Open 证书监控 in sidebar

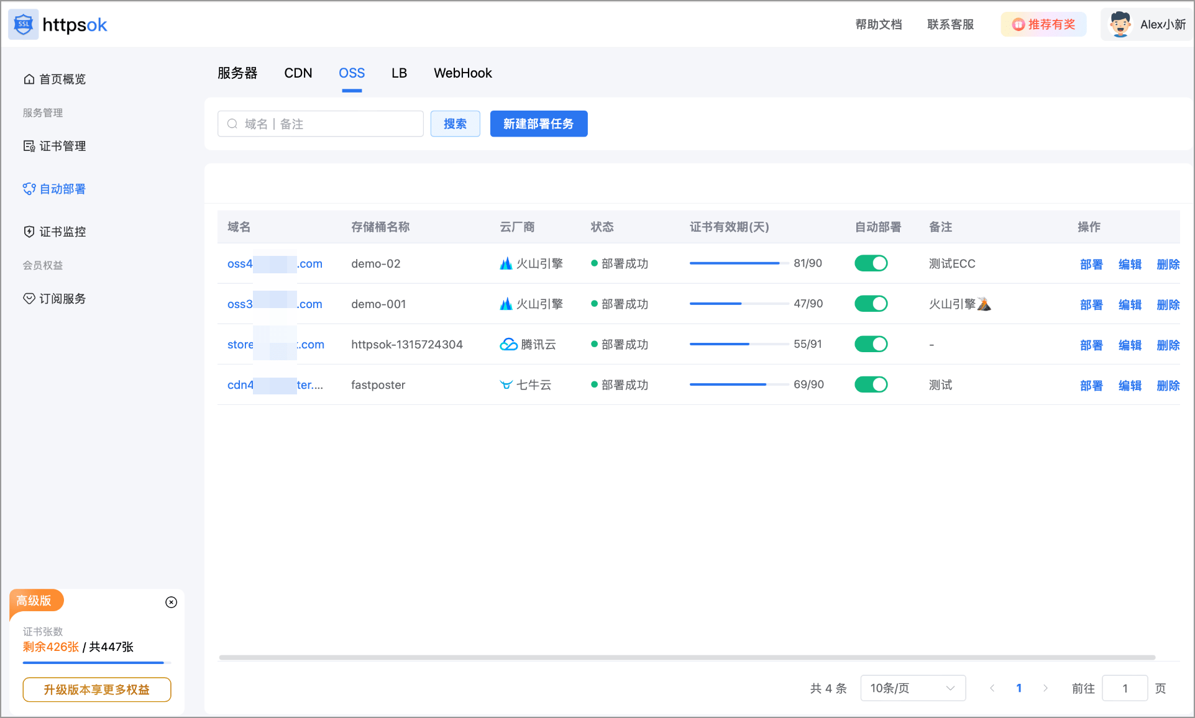[55, 232]
